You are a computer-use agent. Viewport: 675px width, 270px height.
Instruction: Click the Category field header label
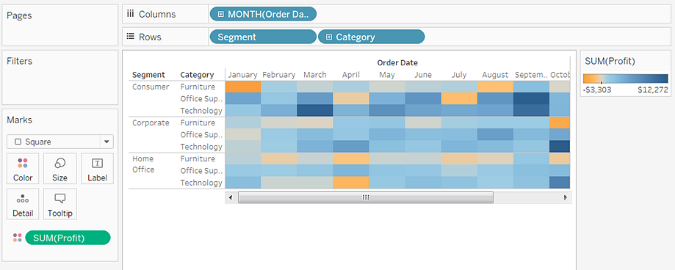(x=197, y=75)
